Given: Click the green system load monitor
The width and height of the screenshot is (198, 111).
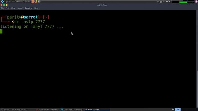Looking at the screenshot, I should (x=183, y=2).
